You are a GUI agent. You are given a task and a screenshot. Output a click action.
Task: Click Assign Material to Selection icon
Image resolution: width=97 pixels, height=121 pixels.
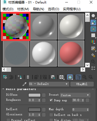tap(20, 77)
